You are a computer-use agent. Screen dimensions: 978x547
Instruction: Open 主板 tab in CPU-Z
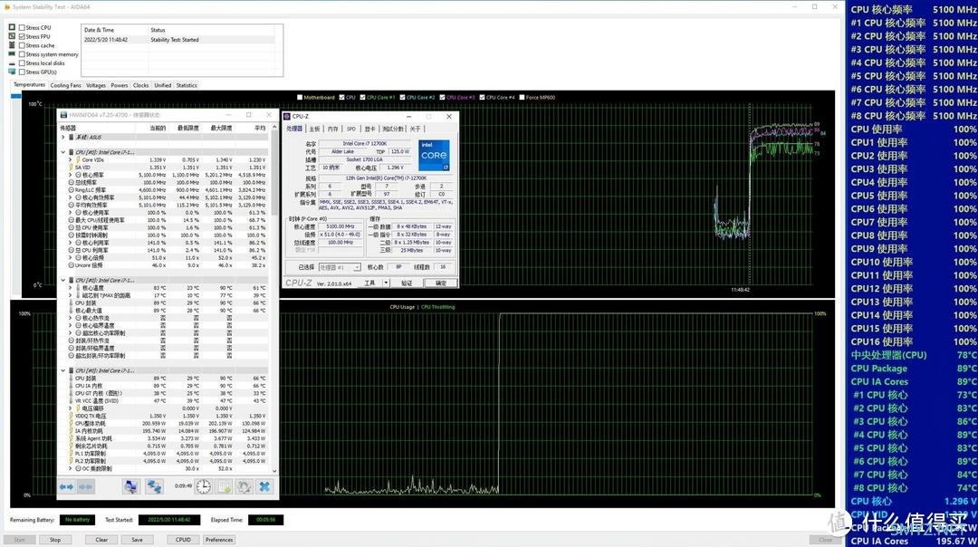coord(314,129)
